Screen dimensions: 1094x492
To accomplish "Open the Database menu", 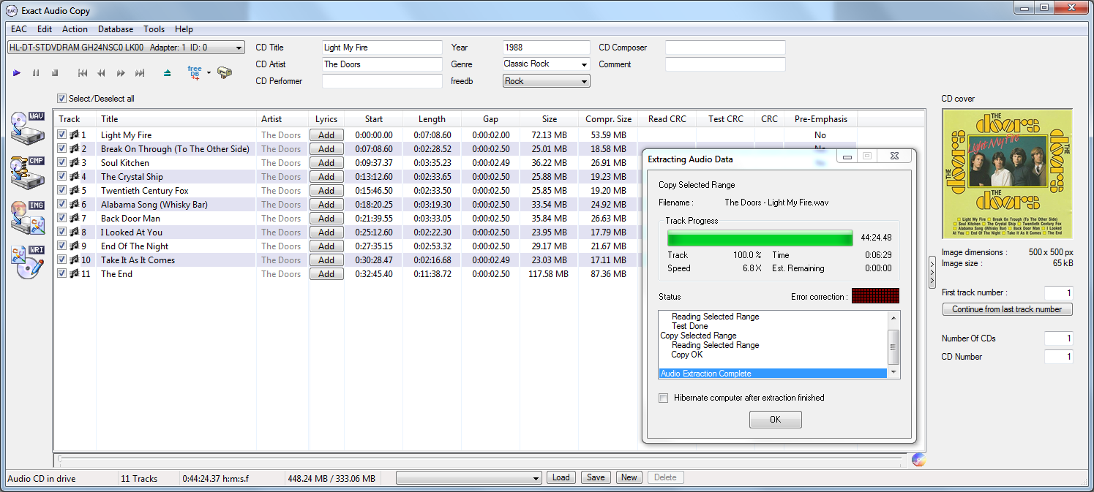I will coord(116,29).
